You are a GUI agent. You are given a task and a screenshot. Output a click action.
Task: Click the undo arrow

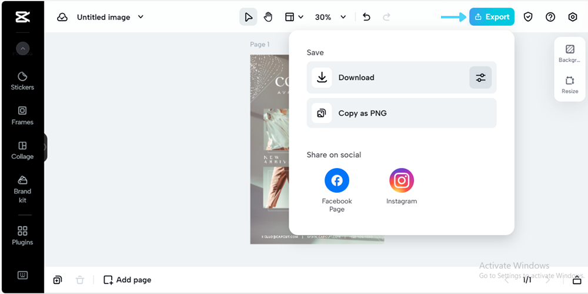pos(366,17)
